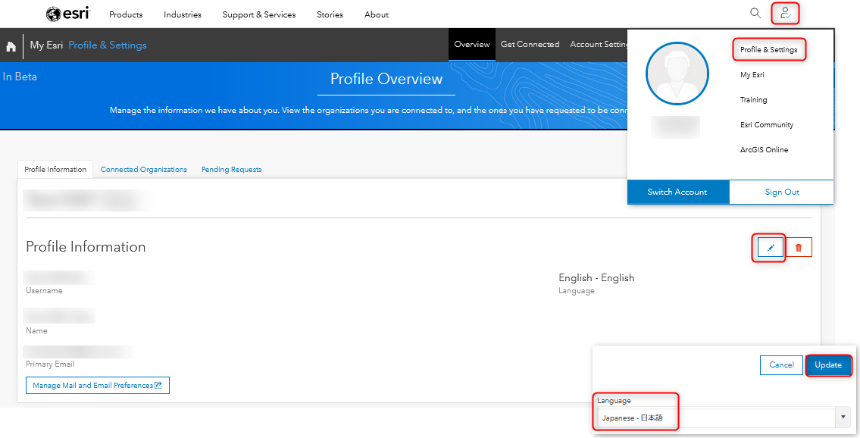Choose My Esri in account menu
Screen dimensions: 860x438
click(752, 75)
